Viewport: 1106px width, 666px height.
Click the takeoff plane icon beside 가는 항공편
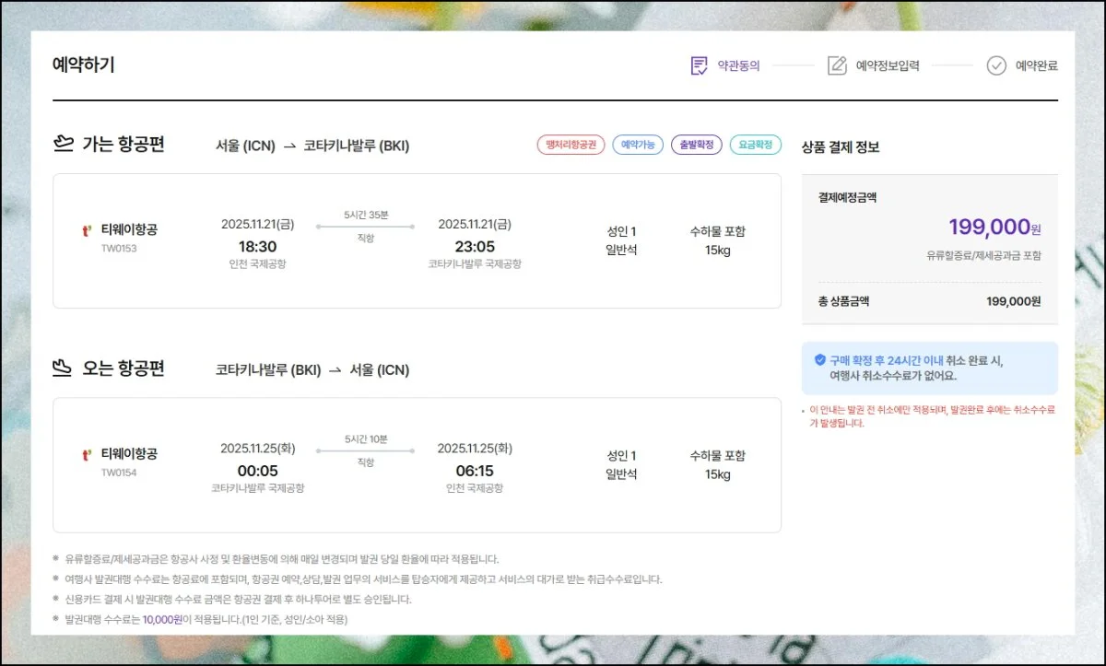[x=64, y=144]
